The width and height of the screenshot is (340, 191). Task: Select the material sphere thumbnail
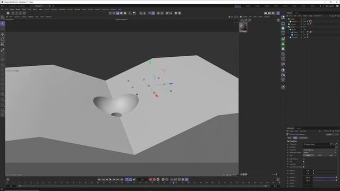point(243,27)
